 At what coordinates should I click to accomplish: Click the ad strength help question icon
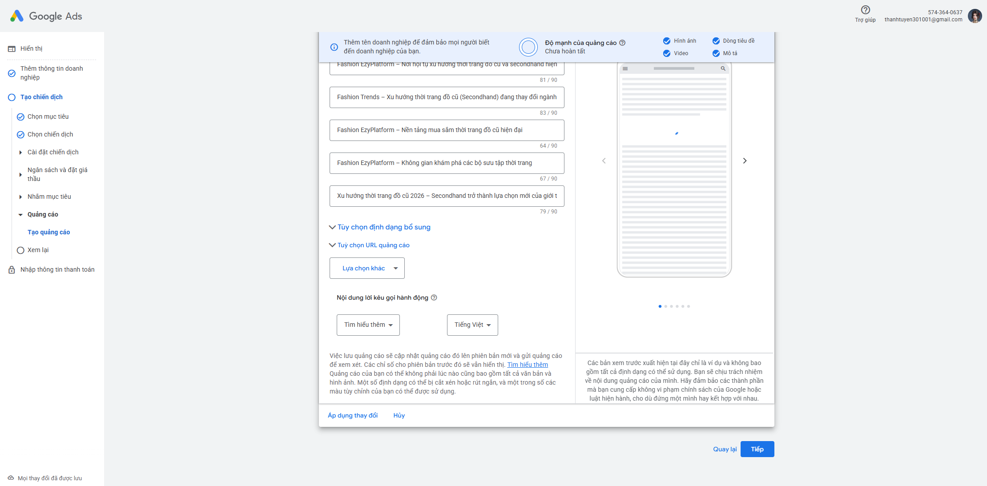point(622,43)
